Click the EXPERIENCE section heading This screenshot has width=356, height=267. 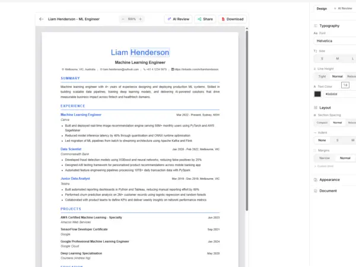tap(73, 106)
